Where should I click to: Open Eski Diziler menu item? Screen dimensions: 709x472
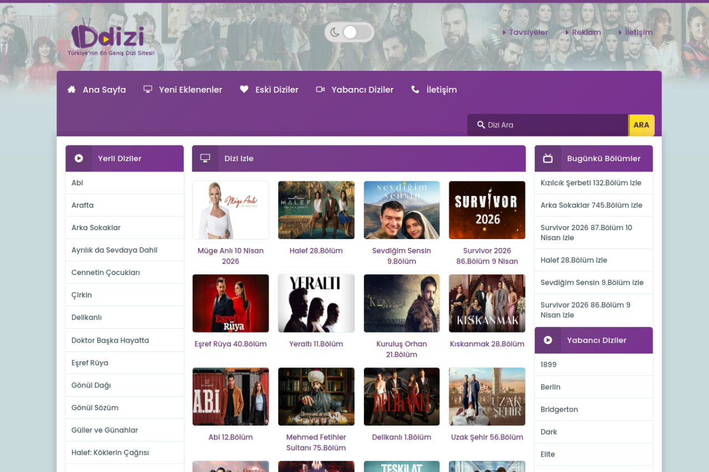pos(277,90)
